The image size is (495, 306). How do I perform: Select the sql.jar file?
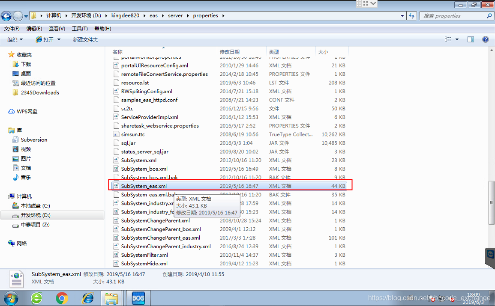click(128, 143)
